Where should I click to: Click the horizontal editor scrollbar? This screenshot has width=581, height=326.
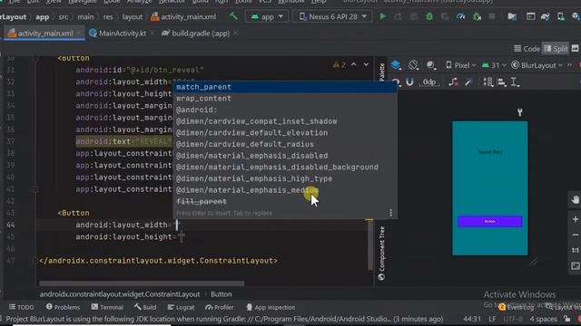142,283
